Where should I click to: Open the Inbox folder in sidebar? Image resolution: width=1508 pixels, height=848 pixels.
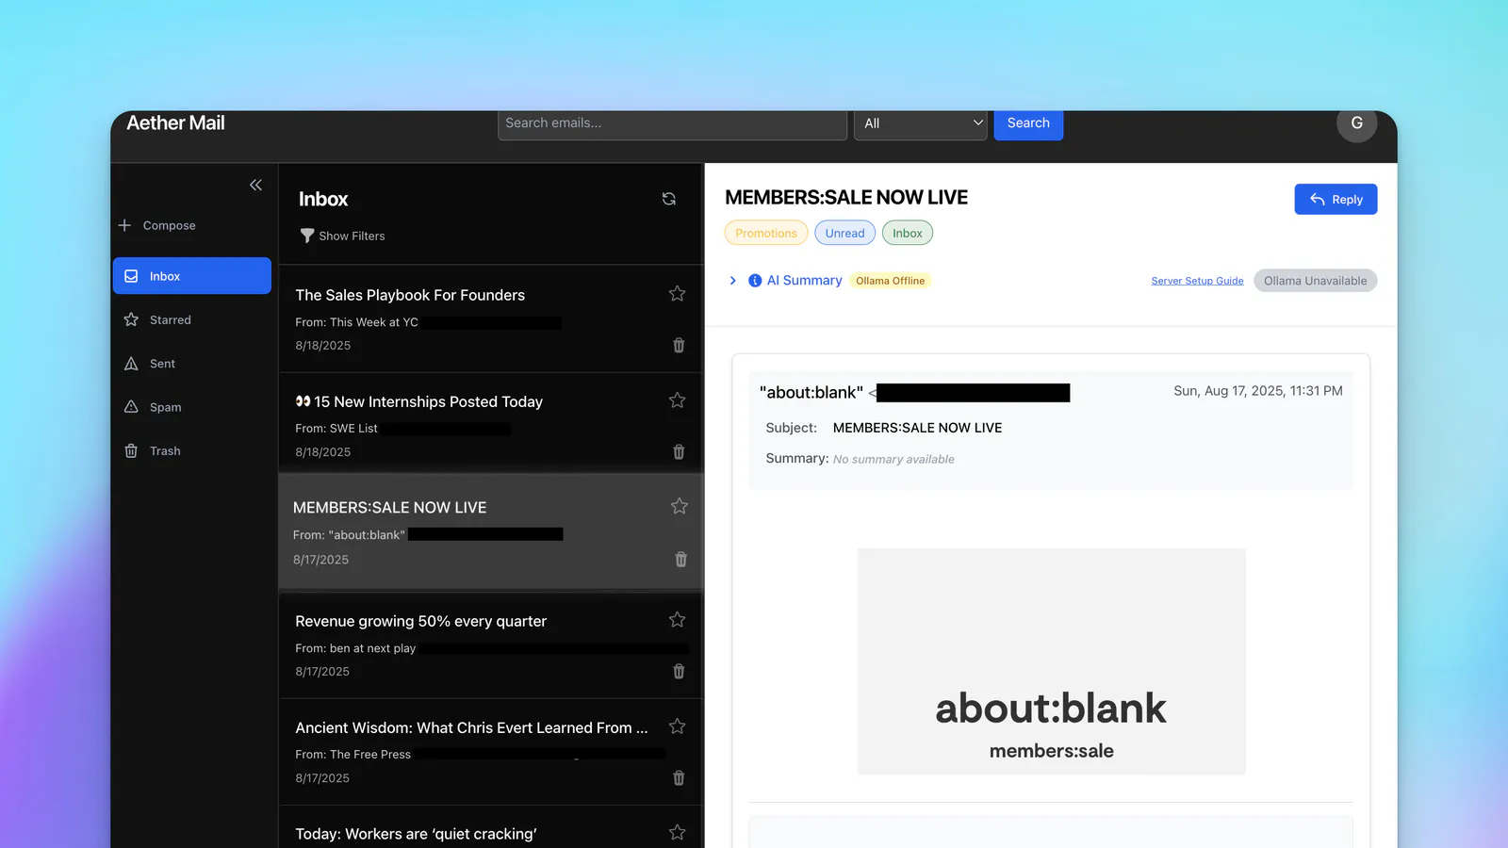tap(192, 276)
